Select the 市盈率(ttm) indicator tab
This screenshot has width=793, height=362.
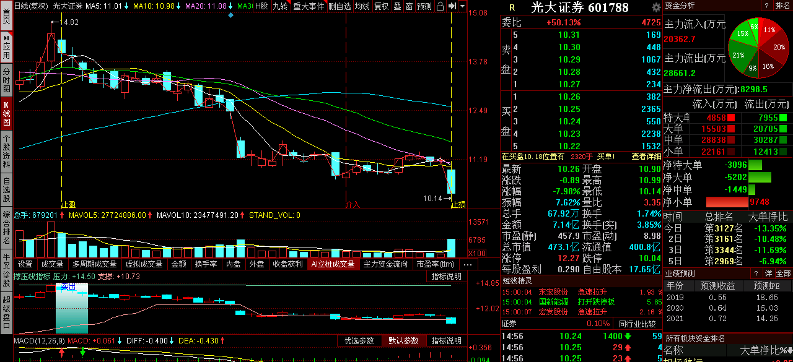(x=436, y=264)
